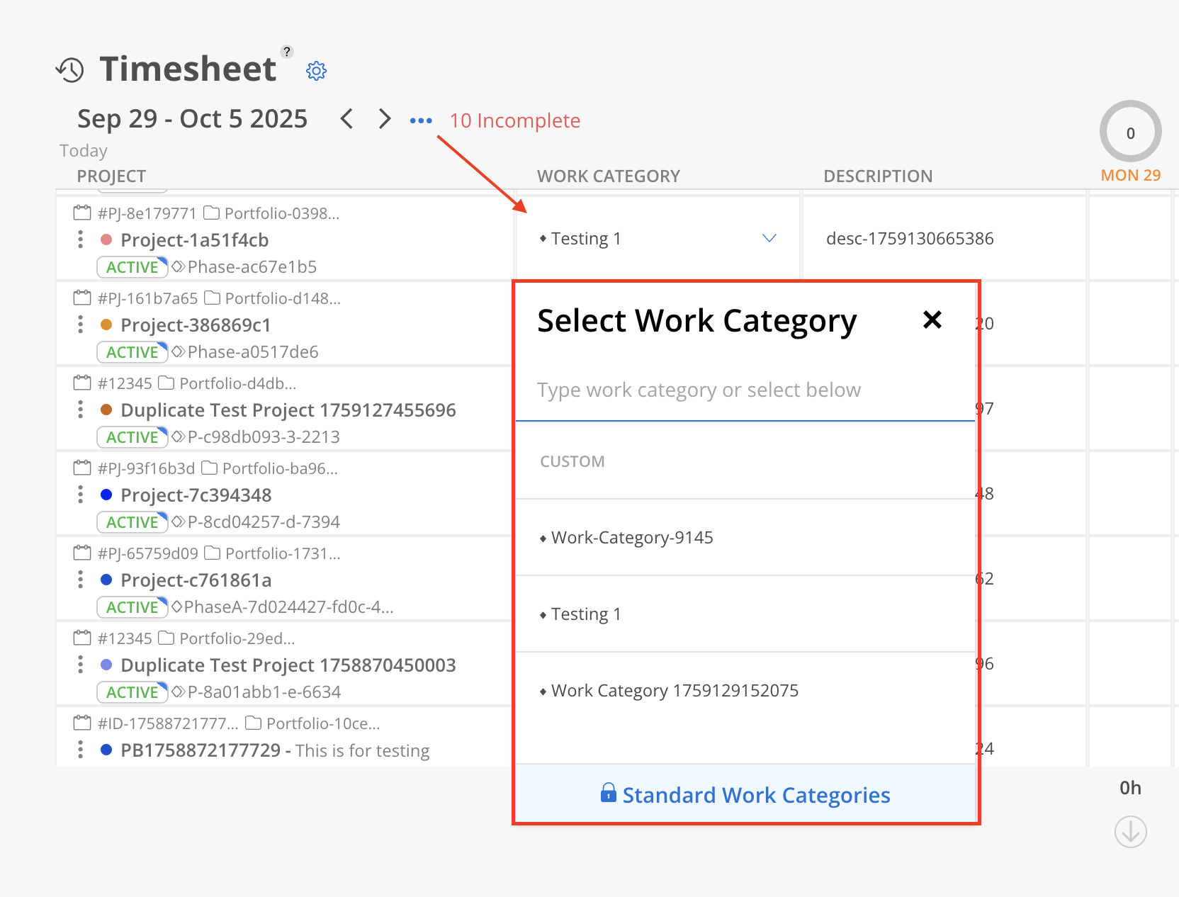The width and height of the screenshot is (1179, 897).
Task: Open row menu for Project-7c394348
Action: (x=81, y=495)
